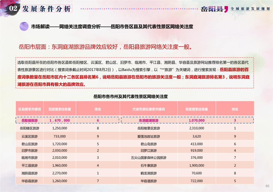Click the 汨罗市旅游 row label
The image size is (273, 192).
tap(29, 150)
